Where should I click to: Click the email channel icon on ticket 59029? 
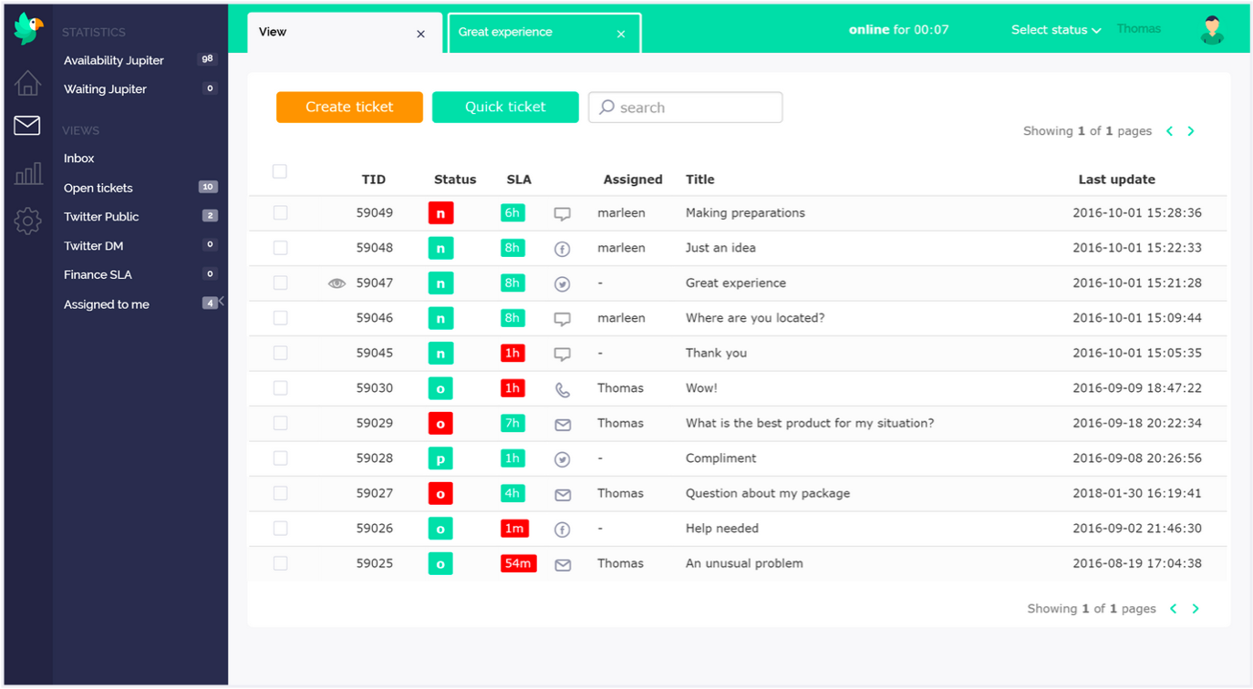pos(563,423)
